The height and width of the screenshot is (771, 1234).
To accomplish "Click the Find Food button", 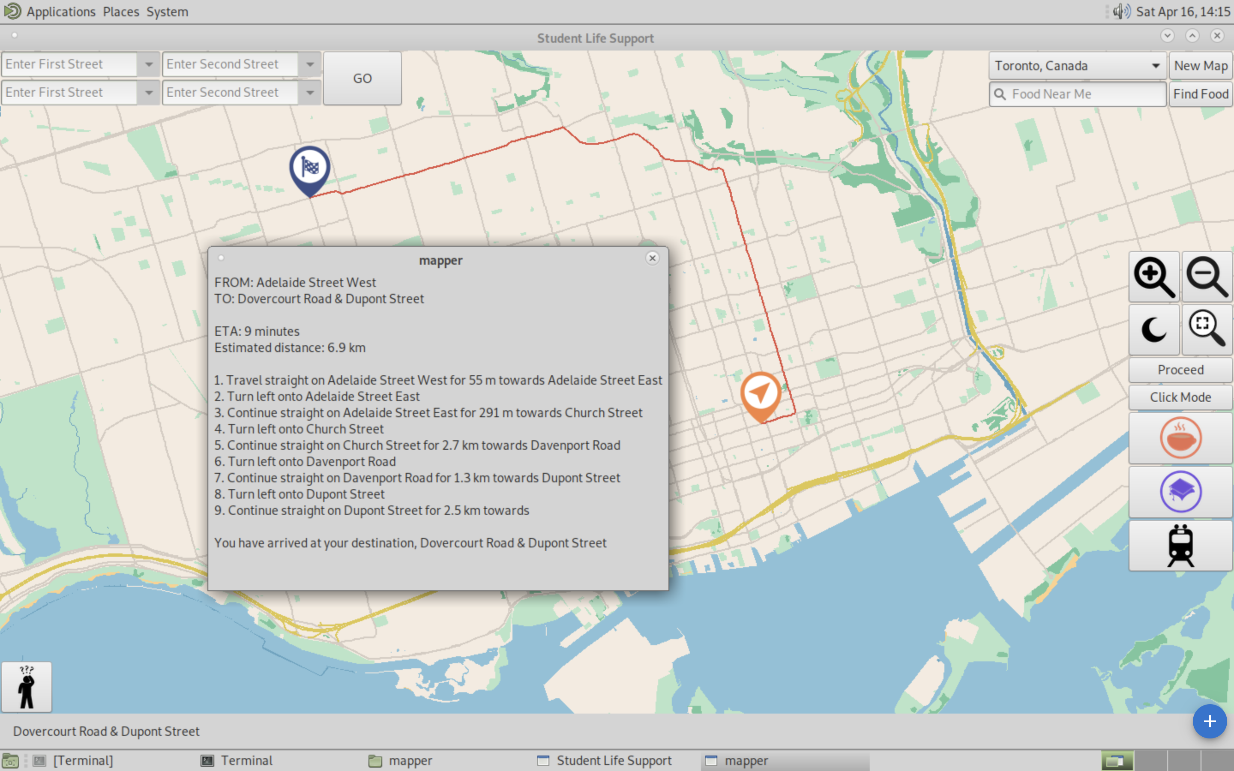I will (1200, 94).
